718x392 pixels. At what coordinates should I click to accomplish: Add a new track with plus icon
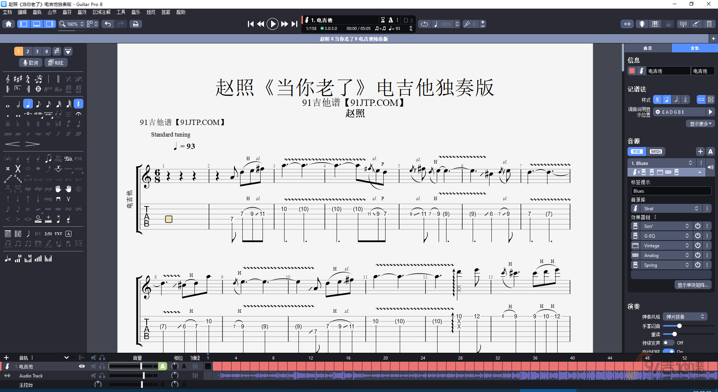tap(6, 358)
